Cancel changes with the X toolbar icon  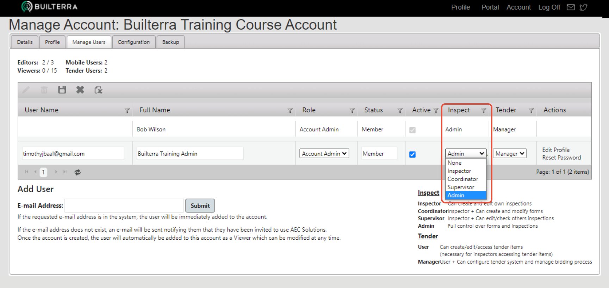80,90
